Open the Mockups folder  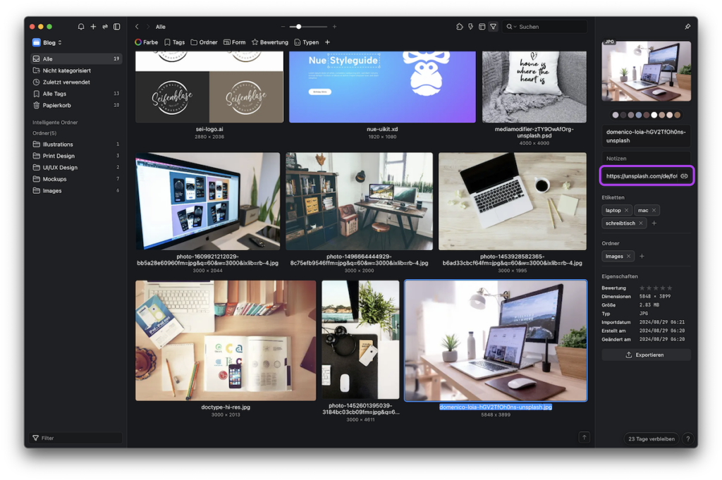coord(76,179)
